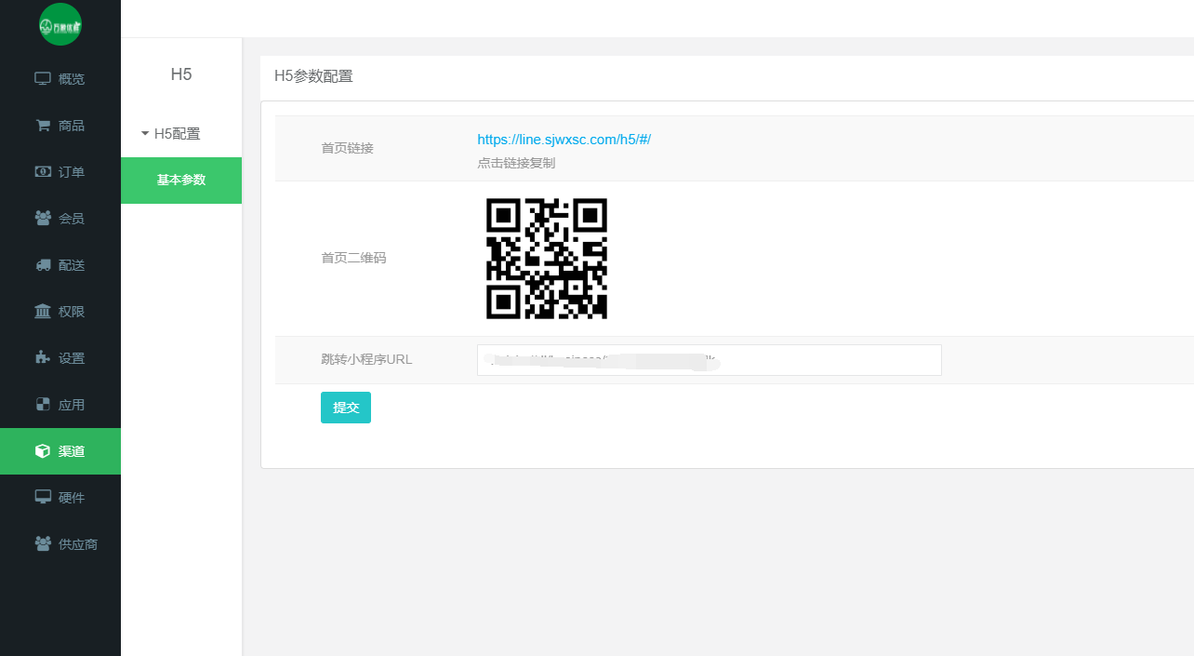Click the desktop icon beside 硬件
This screenshot has width=1194, height=656.
pyautogui.click(x=43, y=498)
